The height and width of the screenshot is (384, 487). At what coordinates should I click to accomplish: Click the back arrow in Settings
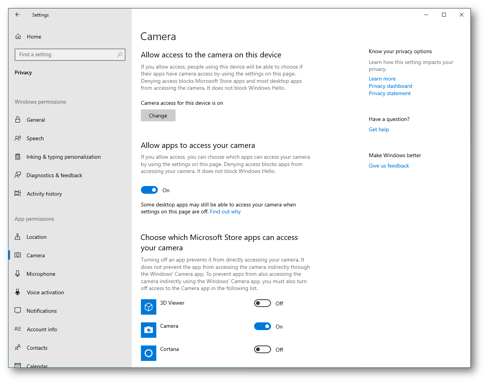click(18, 15)
